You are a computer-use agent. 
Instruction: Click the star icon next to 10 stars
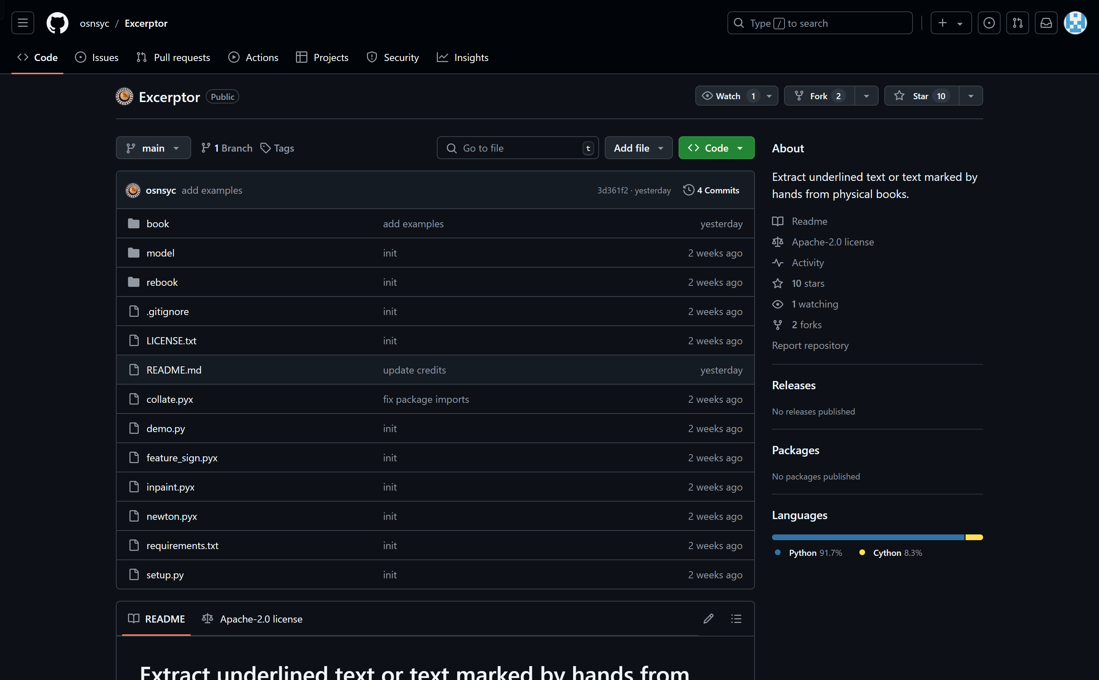[778, 283]
